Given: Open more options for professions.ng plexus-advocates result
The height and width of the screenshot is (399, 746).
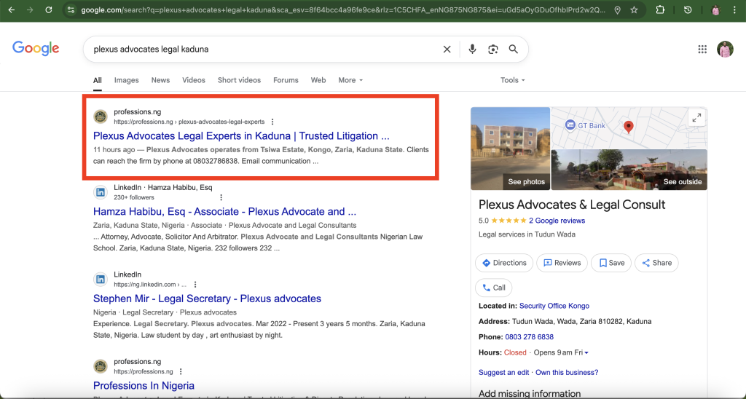Looking at the screenshot, I should 272,122.
